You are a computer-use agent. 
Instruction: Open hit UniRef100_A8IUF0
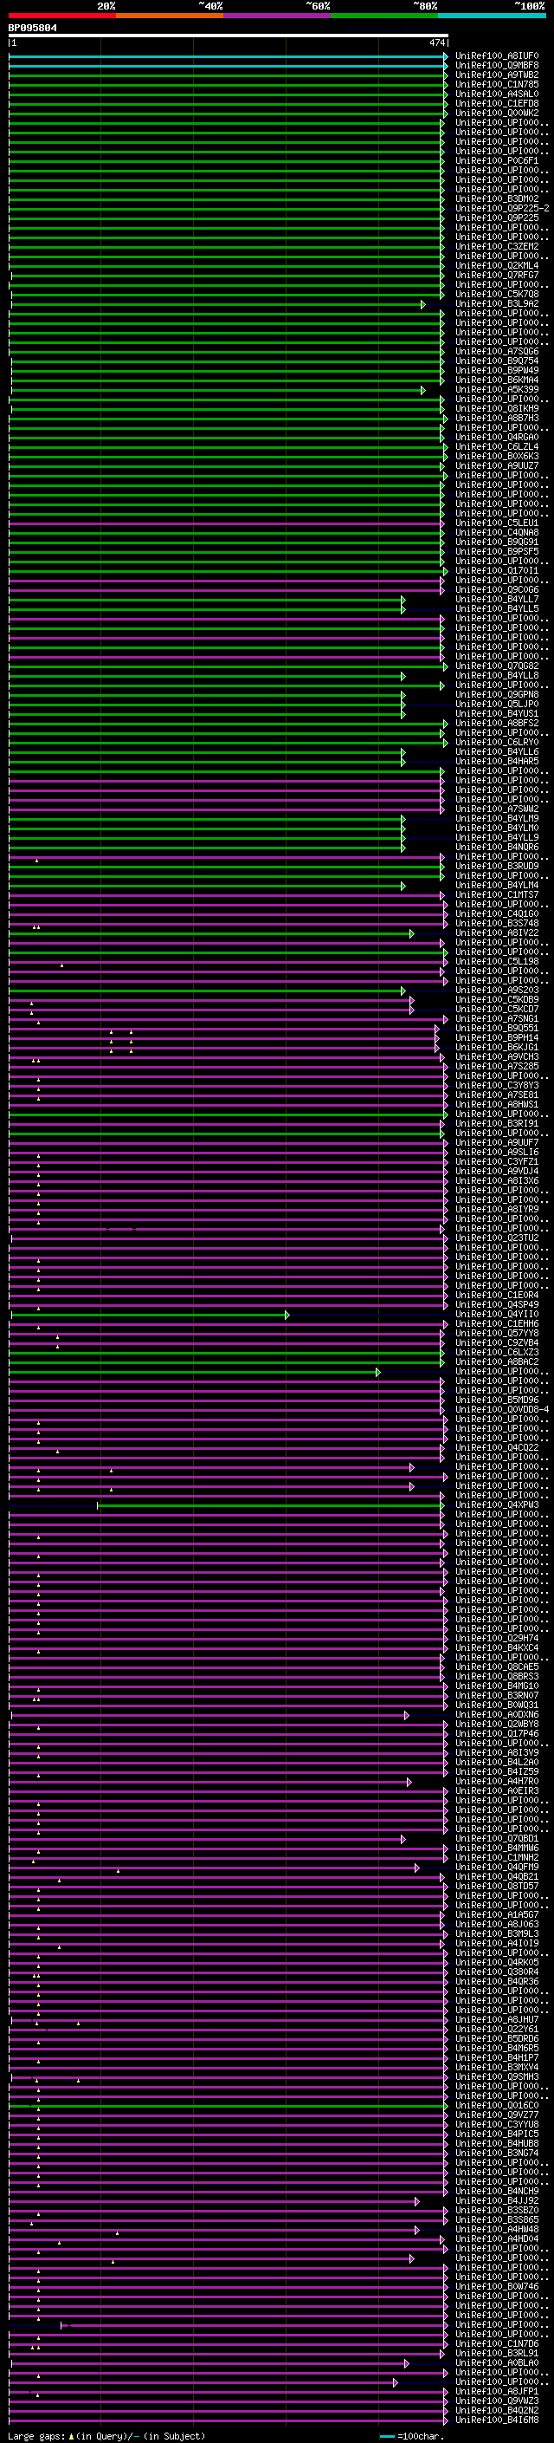[x=496, y=56]
